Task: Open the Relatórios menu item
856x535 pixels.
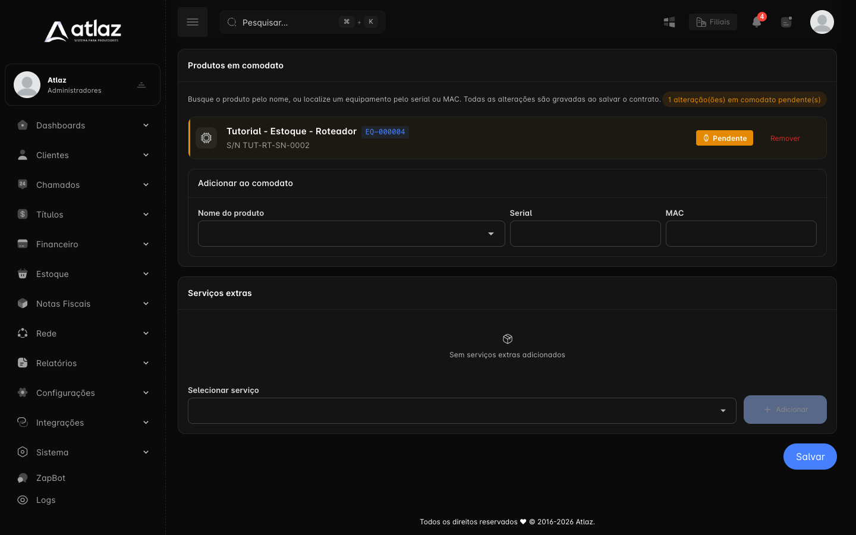Action: tap(83, 363)
